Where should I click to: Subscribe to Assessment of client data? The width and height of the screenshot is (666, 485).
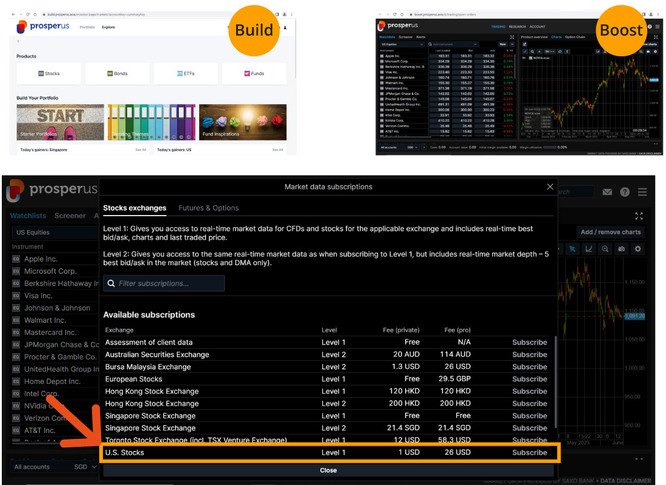[530, 342]
